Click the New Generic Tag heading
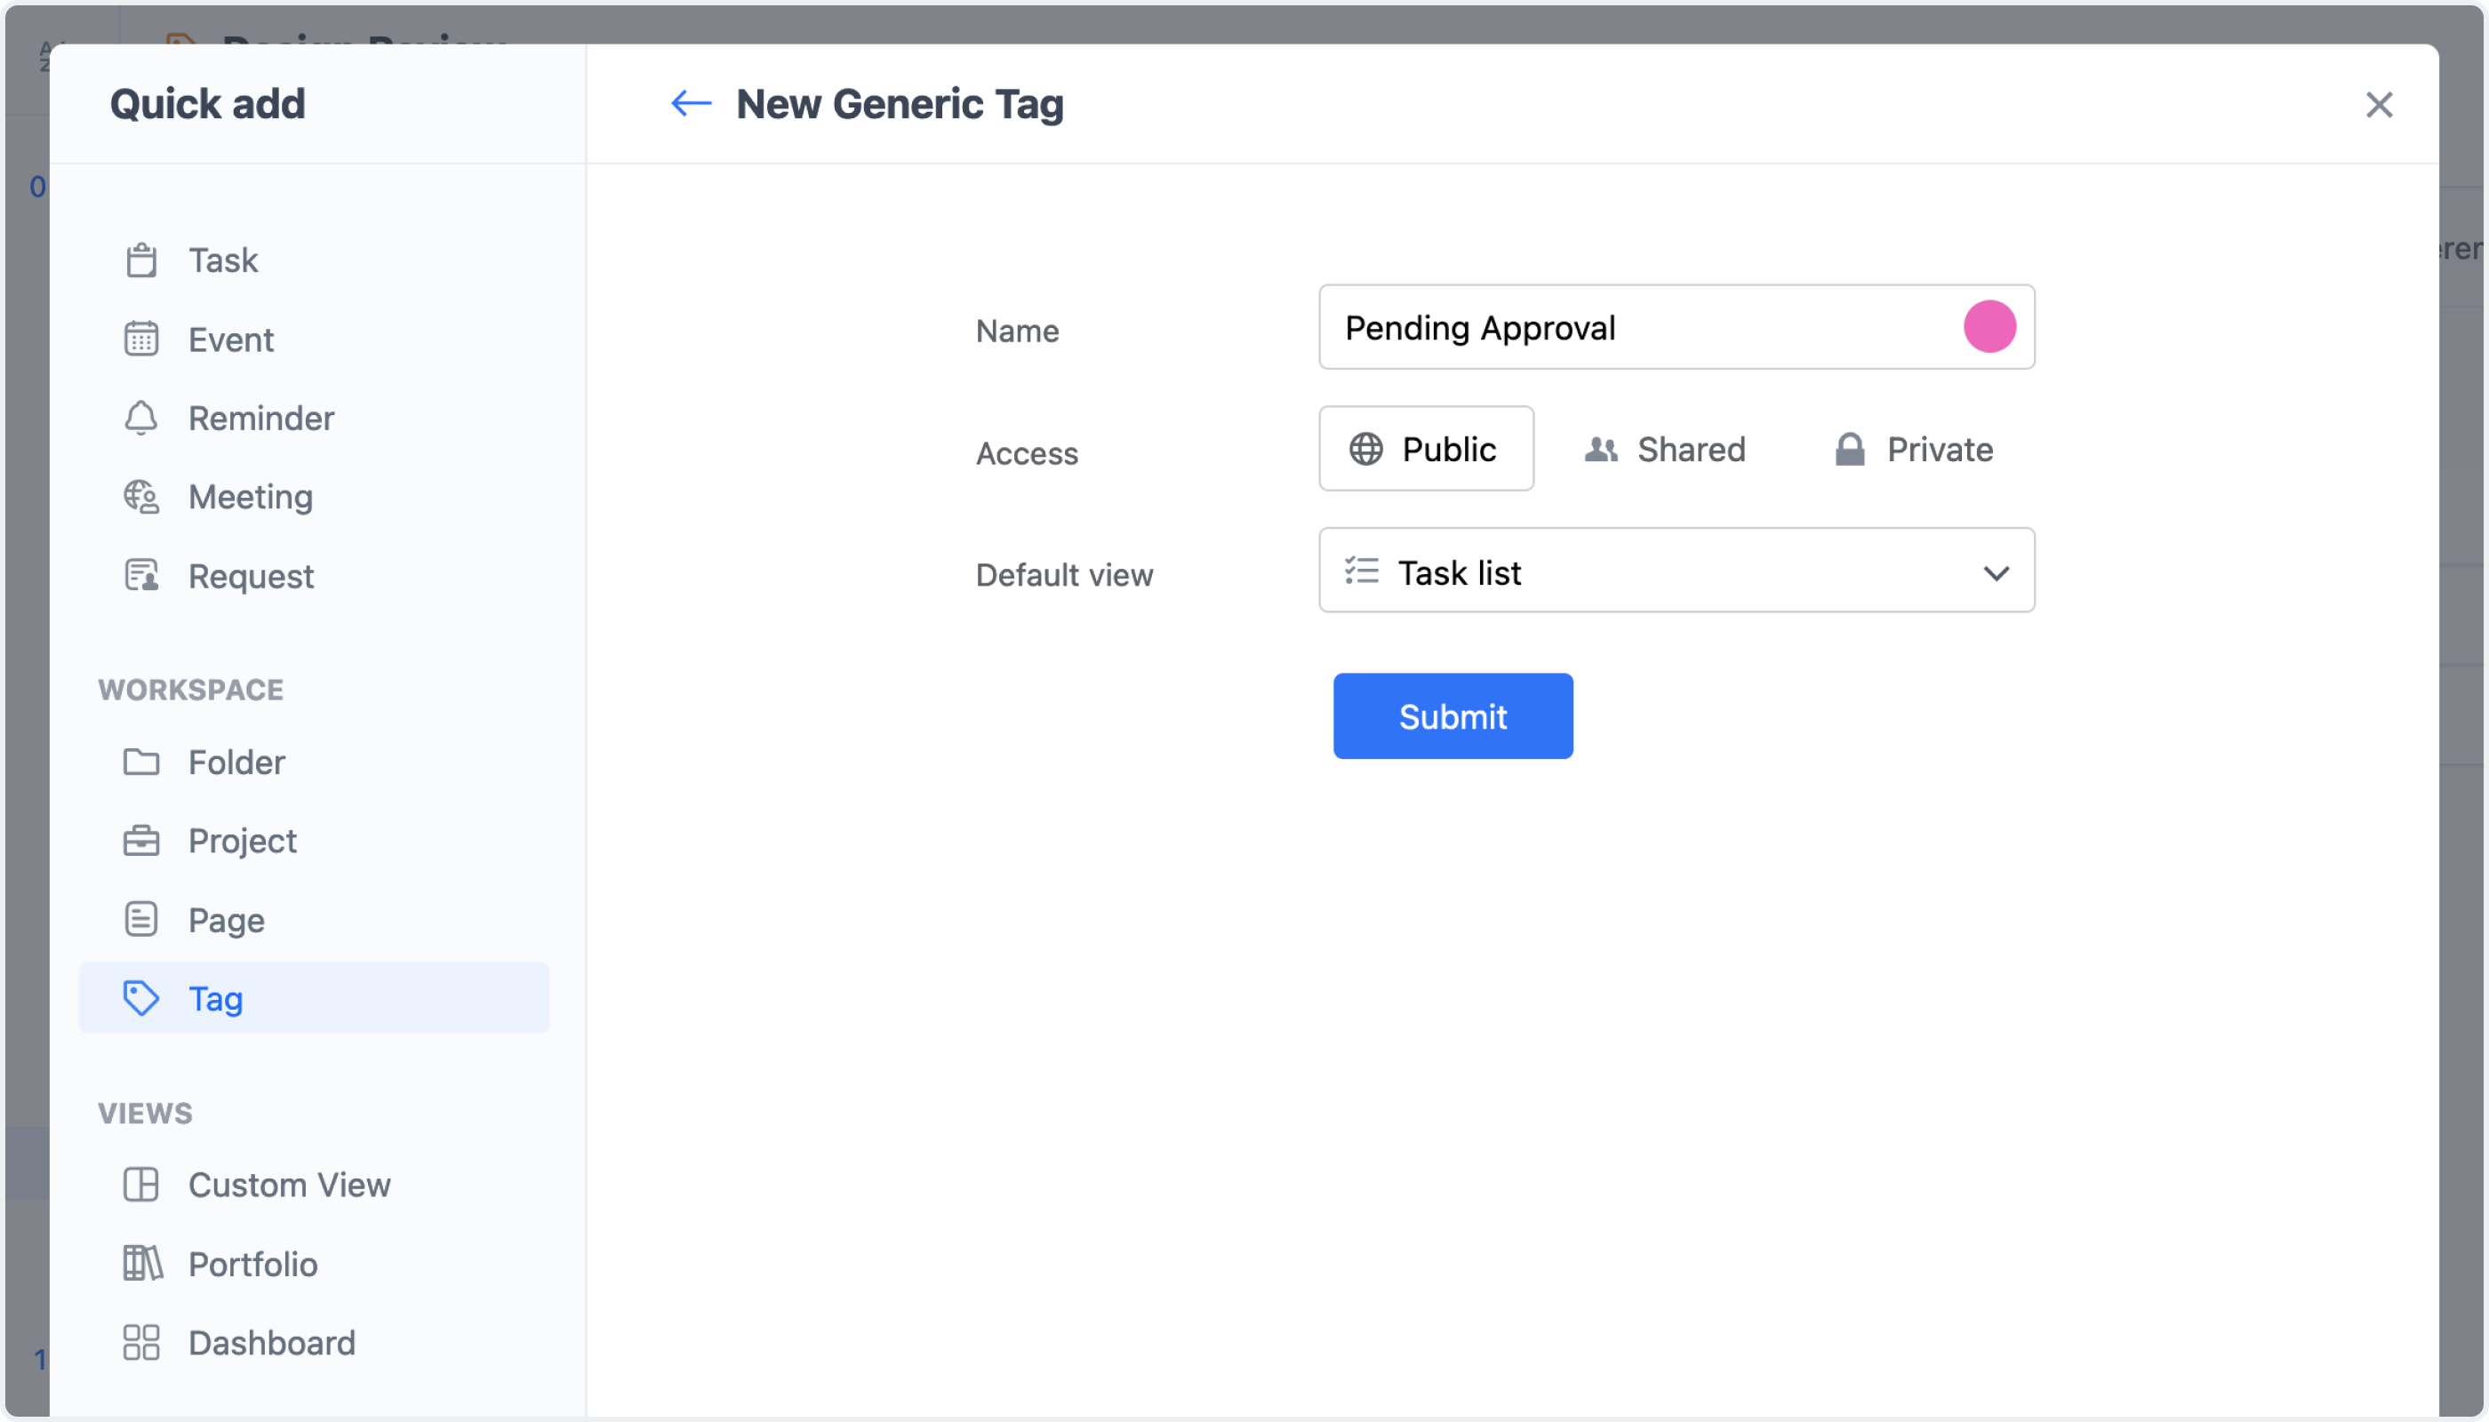Screen dimensions: 2489x1422 [900, 103]
